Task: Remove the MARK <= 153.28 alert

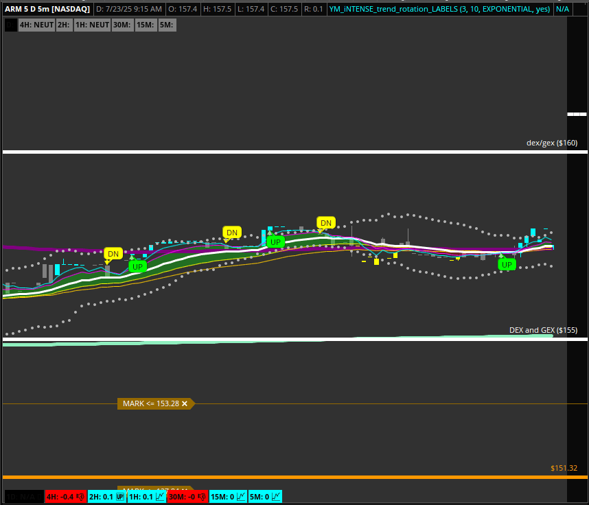Action: click(185, 403)
